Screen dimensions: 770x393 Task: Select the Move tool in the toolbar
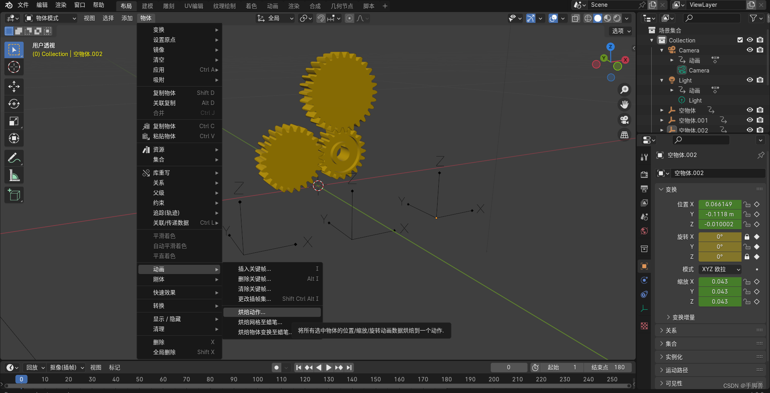pos(14,87)
